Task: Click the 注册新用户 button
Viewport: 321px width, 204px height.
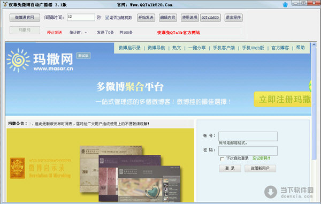Action: click(260, 169)
